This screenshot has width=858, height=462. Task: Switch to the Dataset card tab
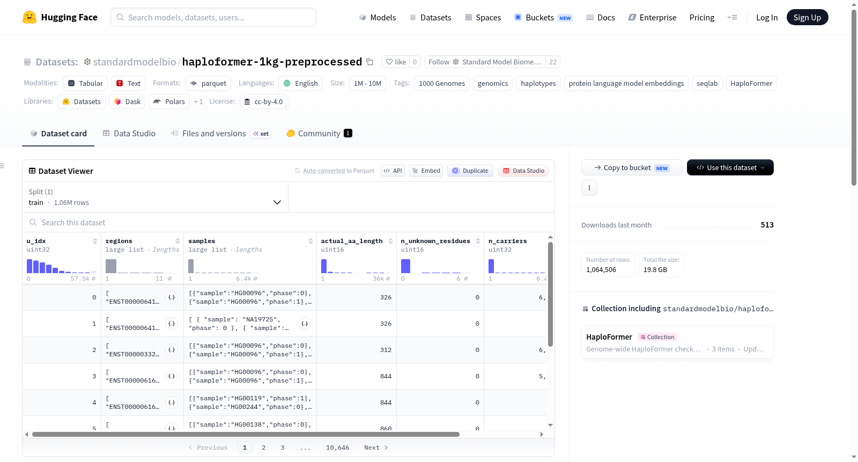[58, 134]
